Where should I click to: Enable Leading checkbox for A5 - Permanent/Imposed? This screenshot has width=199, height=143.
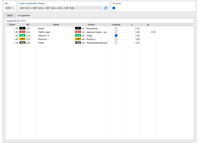pos(116,43)
